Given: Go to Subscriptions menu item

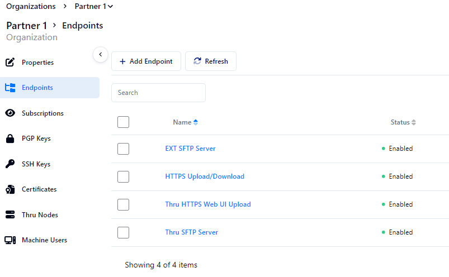Looking at the screenshot, I should click(42, 113).
